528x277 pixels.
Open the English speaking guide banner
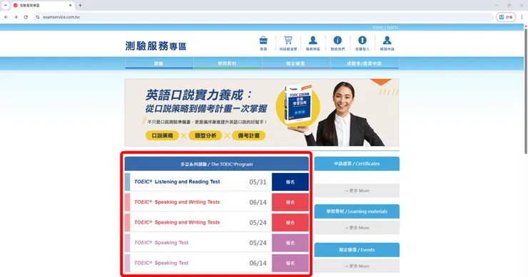(x=262, y=113)
